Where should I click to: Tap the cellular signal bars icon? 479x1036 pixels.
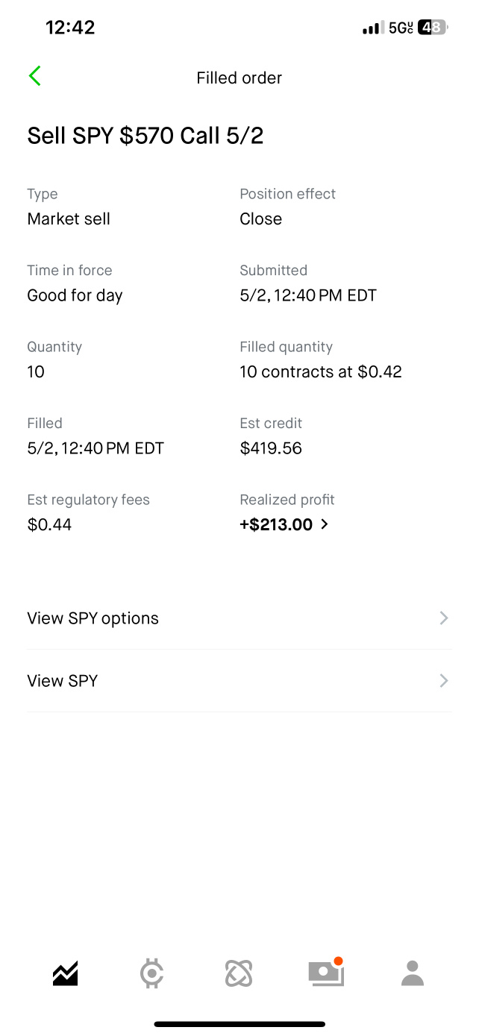tap(371, 28)
